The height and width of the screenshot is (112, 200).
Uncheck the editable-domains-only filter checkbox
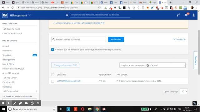pos(52,49)
